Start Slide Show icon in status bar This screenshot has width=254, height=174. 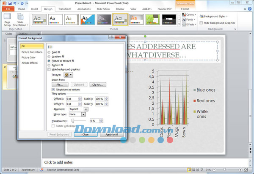coord(202,170)
